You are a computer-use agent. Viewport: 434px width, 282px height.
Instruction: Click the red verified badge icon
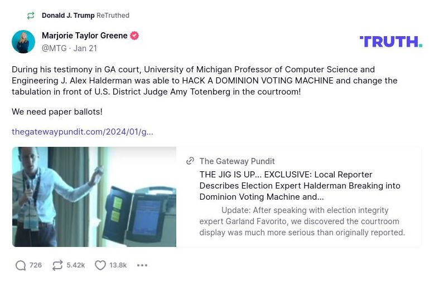(x=134, y=36)
